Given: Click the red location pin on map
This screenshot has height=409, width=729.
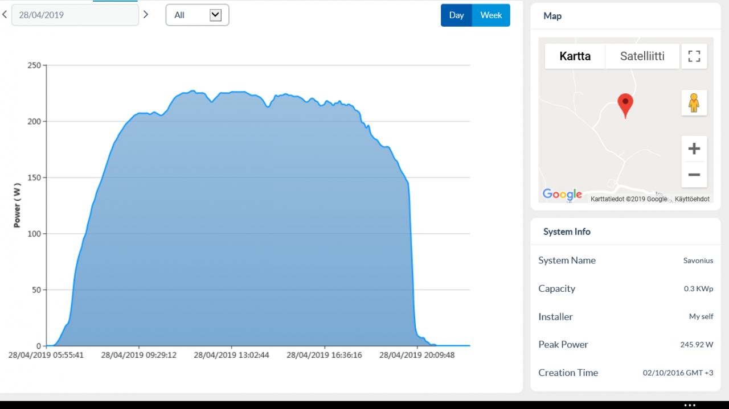Looking at the screenshot, I should 625,105.
